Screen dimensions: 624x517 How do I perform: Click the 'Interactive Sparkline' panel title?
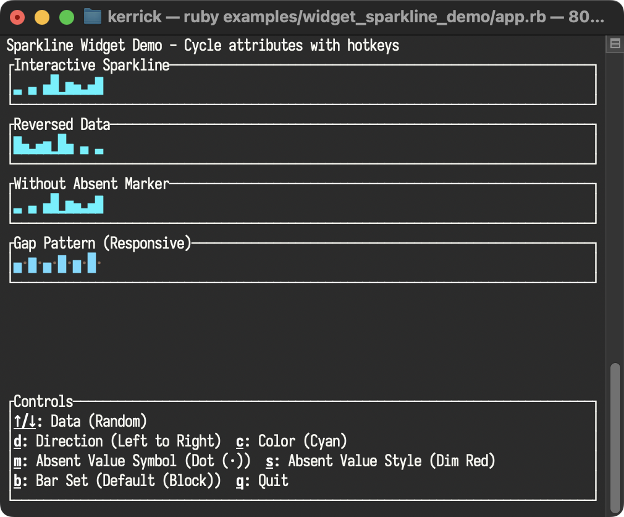[91, 65]
